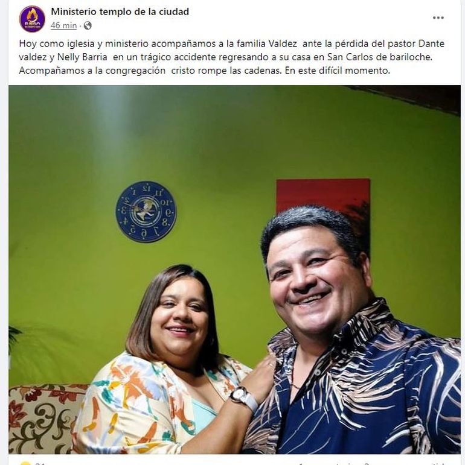465x465 pixels.
Task: Open the Ministerio templo de la ciudad page
Action: (120, 11)
